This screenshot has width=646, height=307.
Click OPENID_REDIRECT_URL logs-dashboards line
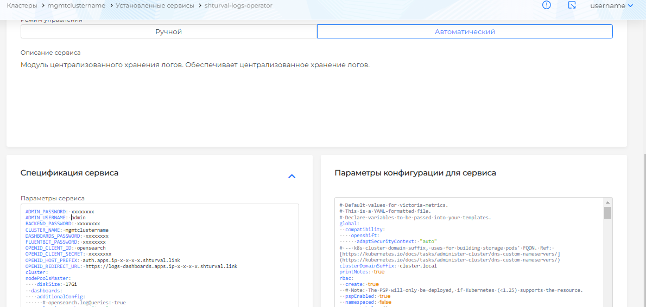tap(131, 266)
